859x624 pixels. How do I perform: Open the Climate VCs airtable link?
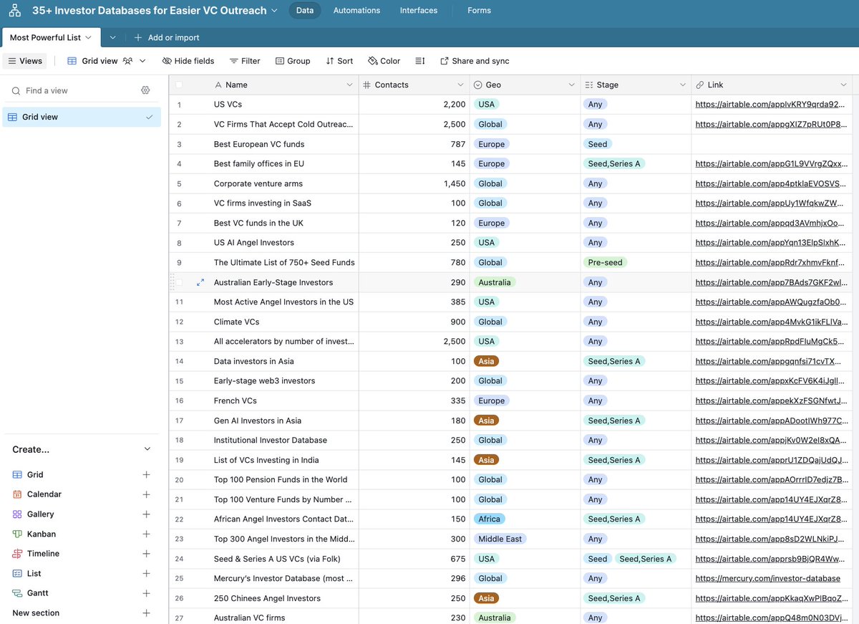tap(771, 322)
